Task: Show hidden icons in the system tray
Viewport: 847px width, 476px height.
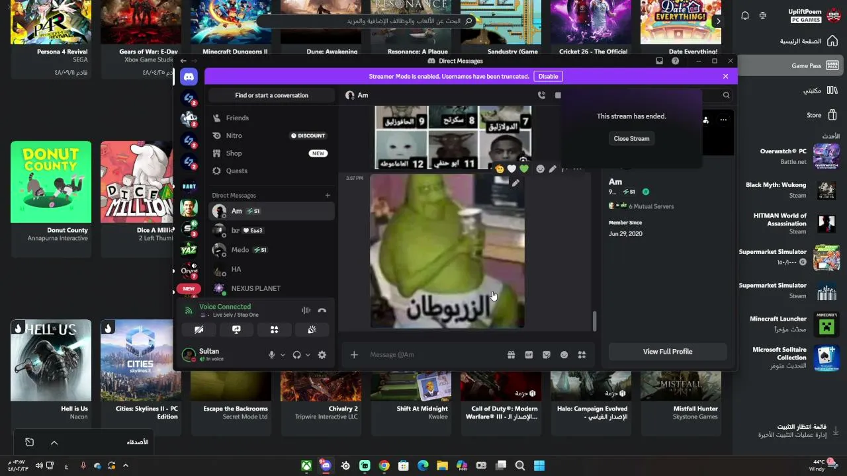Action: click(126, 465)
